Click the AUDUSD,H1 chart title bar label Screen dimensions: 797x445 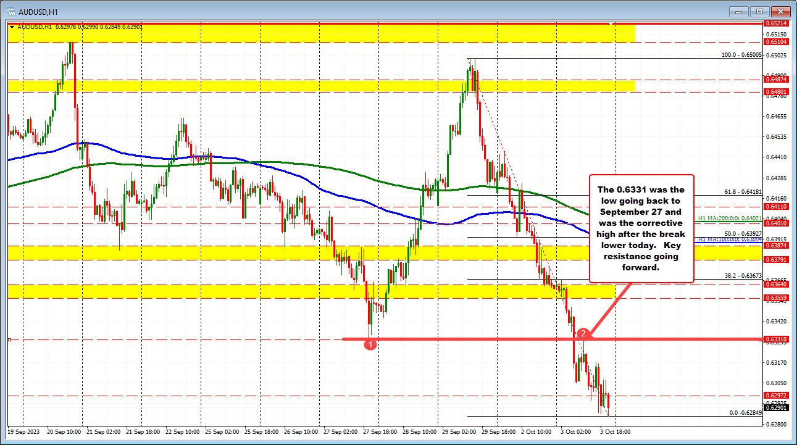coord(37,10)
